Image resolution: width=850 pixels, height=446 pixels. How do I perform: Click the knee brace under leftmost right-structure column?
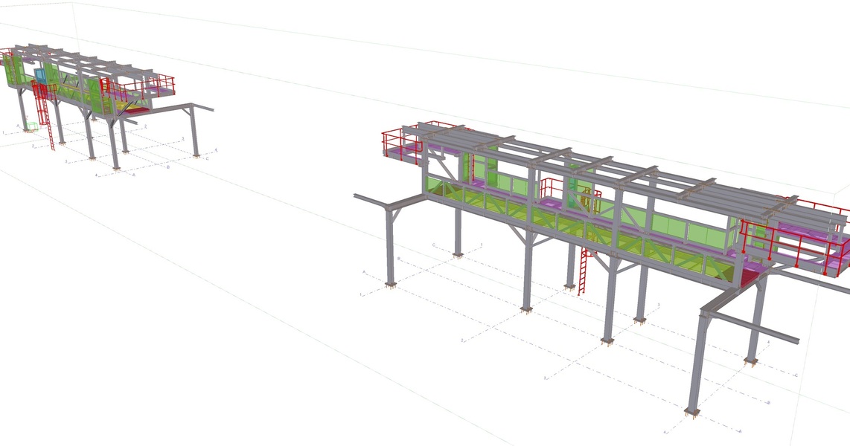(399, 213)
